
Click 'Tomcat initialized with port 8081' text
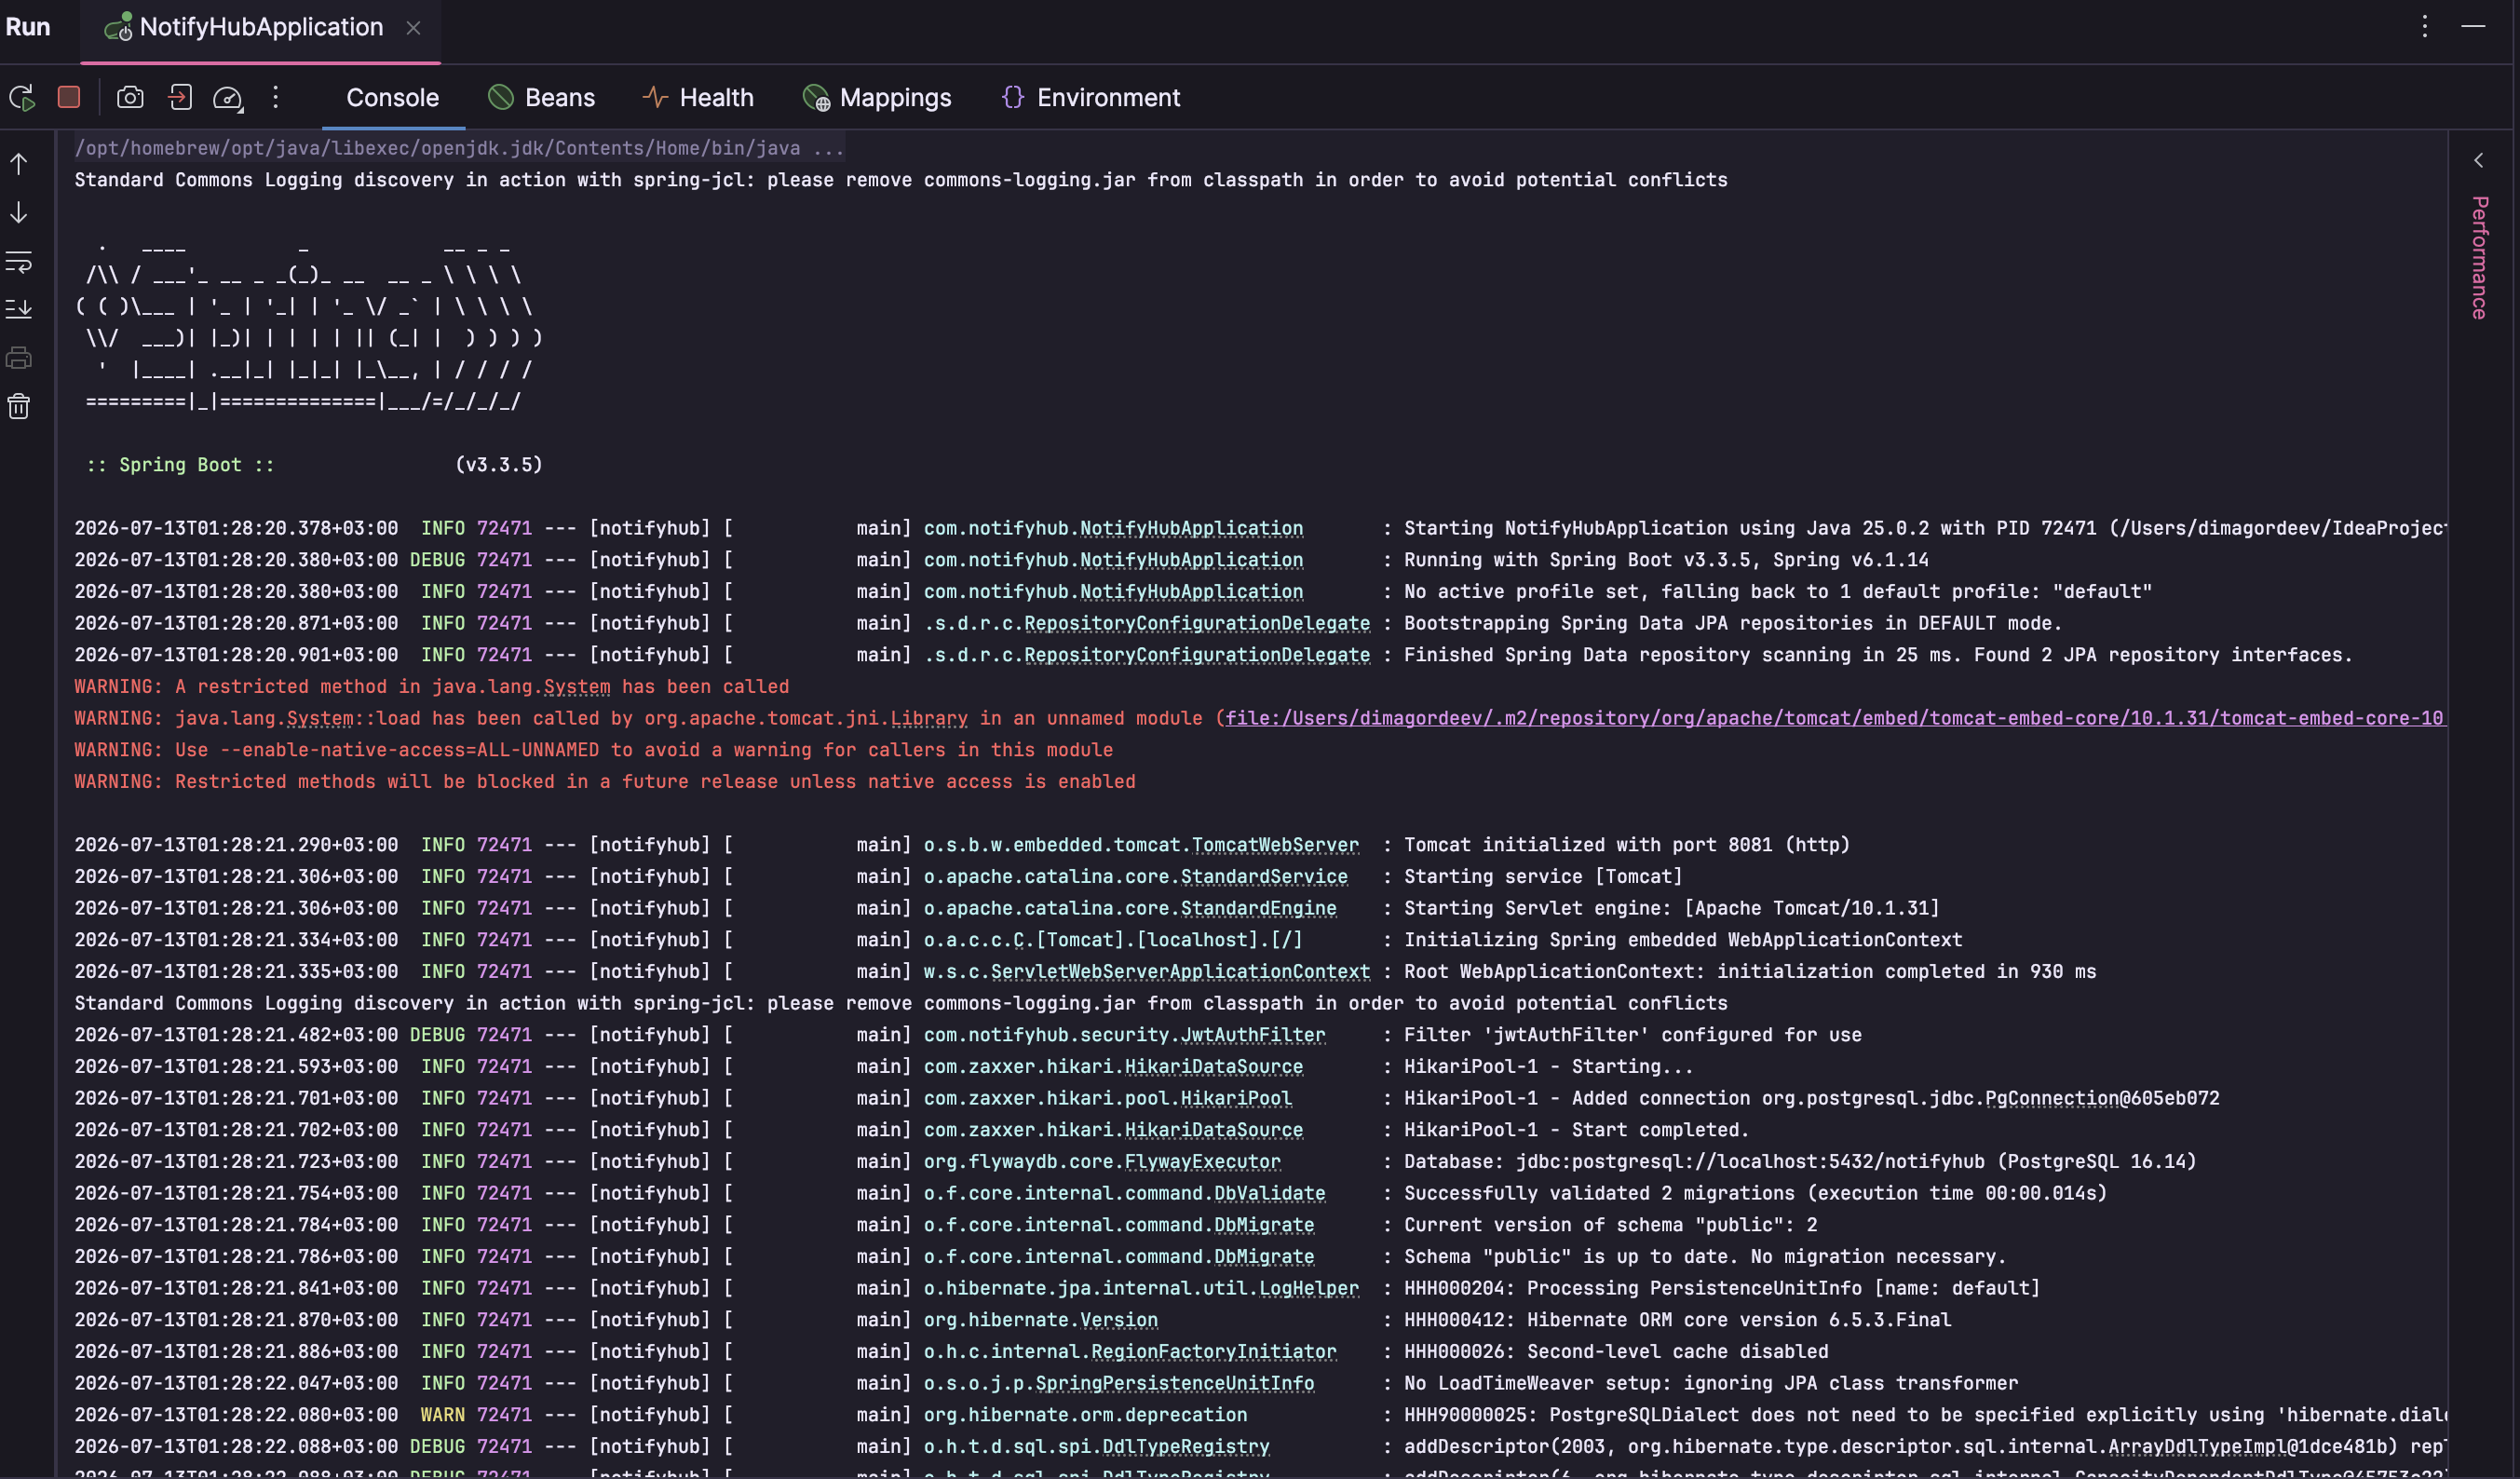coord(1626,845)
